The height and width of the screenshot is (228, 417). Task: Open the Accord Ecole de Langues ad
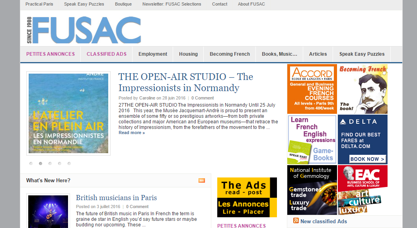(x=312, y=89)
